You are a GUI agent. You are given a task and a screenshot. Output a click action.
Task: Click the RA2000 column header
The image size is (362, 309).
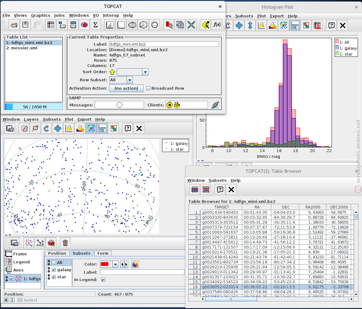click(313, 207)
